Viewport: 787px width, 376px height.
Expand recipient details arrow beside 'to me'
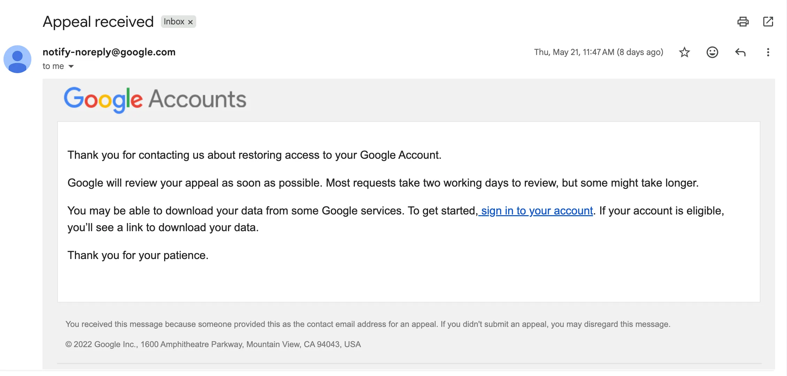pyautogui.click(x=71, y=66)
